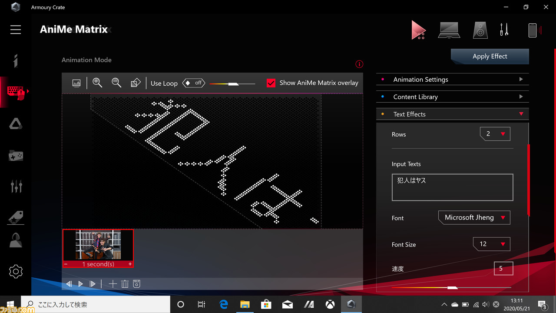Open Featured deals tag sidebar icon
The height and width of the screenshot is (313, 556).
click(16, 217)
